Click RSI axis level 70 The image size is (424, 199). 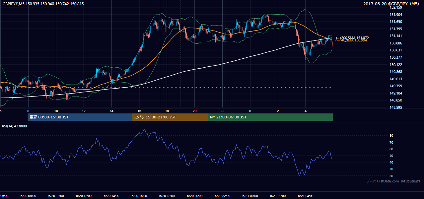(391, 142)
